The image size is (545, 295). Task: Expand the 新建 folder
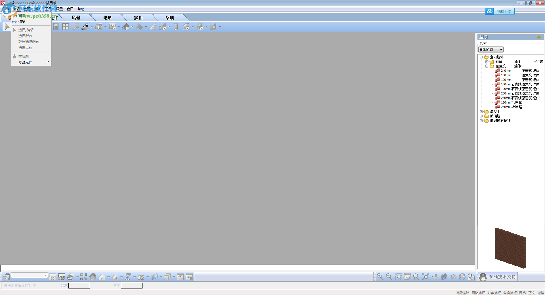[487, 62]
